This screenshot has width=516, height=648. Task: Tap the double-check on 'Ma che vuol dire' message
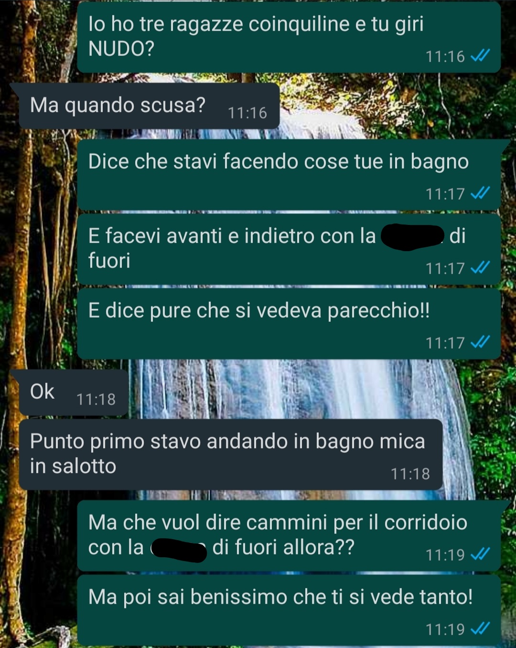tap(480, 554)
